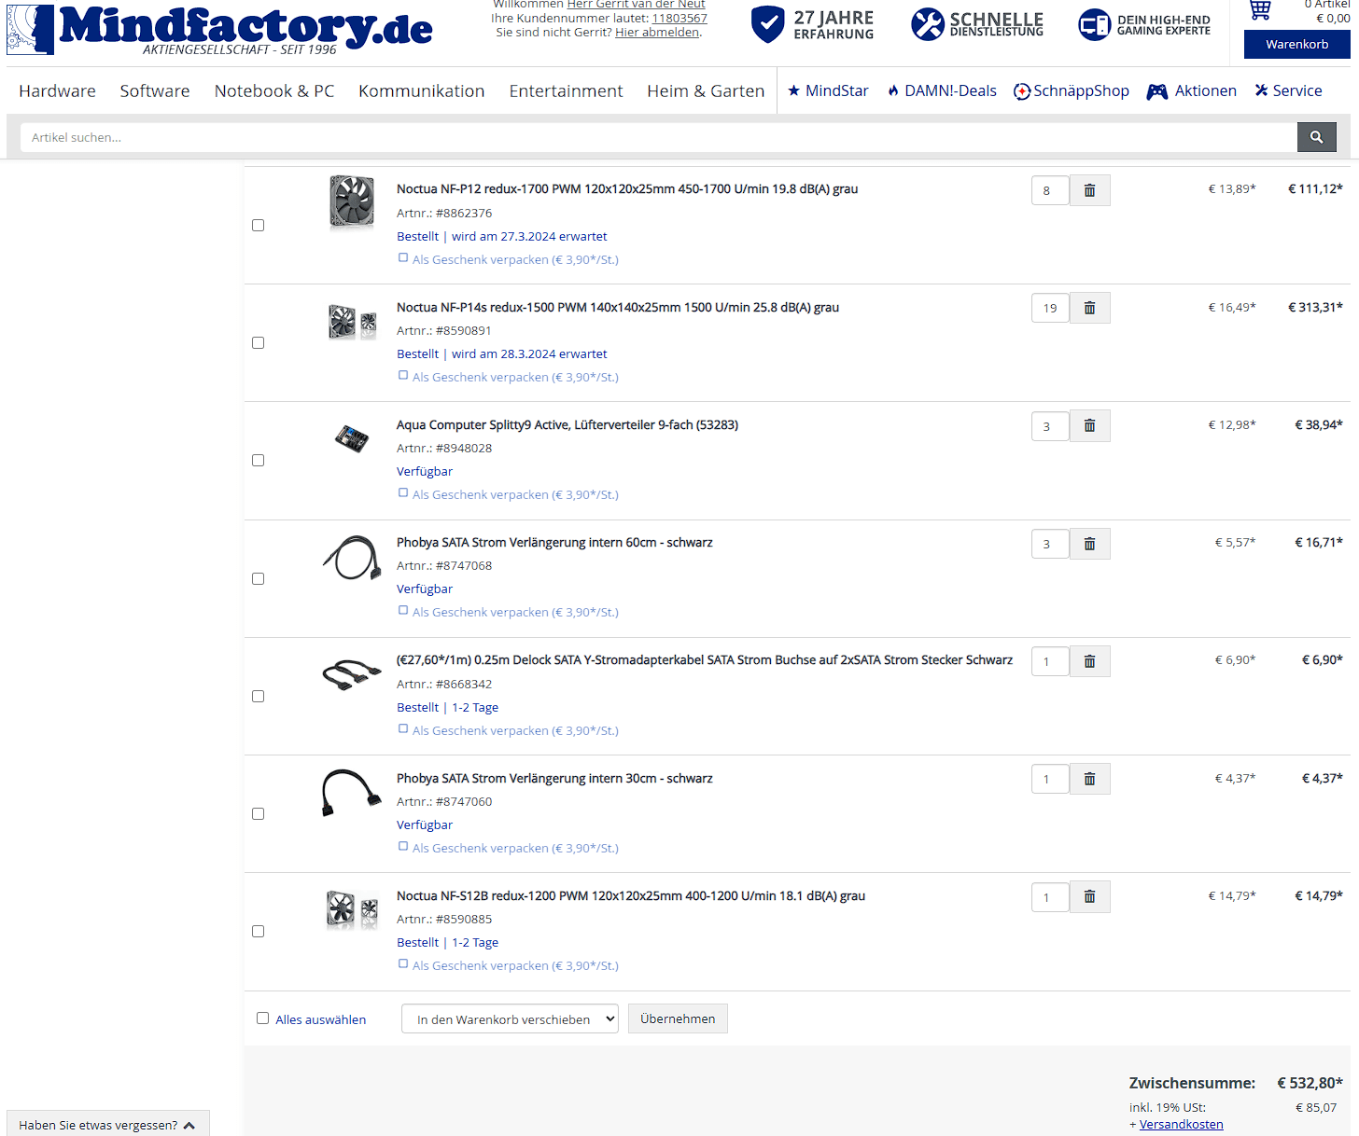
Task: Open the Heim & Garten menu
Action: point(706,90)
